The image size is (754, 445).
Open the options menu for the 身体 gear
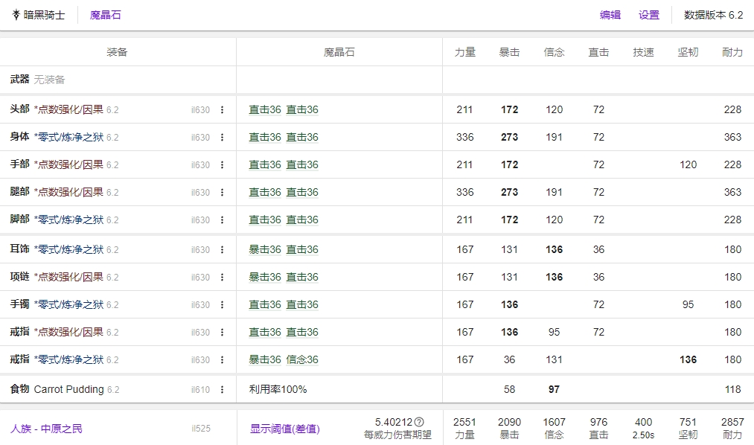(x=221, y=137)
